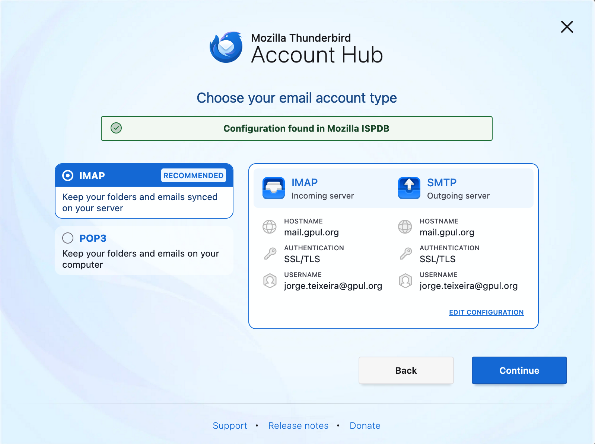Image resolution: width=595 pixels, height=444 pixels.
Task: Click the IMAP hostname mail.gpul.org
Action: point(311,232)
